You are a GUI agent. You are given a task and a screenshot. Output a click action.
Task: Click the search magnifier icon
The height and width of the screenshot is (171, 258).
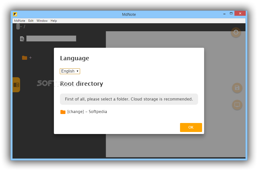22,39
